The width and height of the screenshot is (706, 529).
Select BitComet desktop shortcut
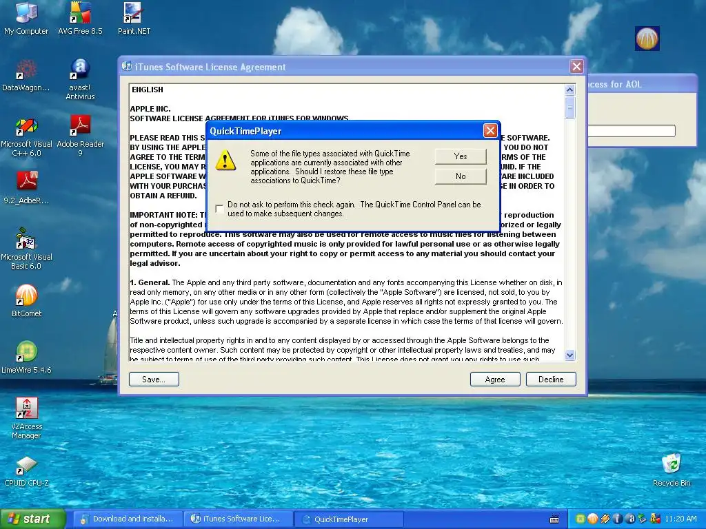pos(26,300)
